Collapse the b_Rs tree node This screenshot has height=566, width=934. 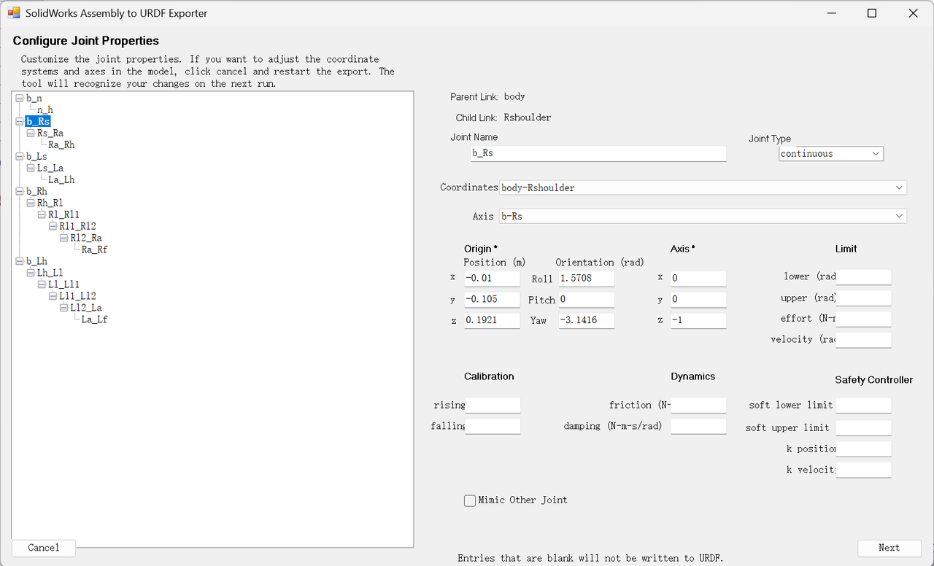point(19,122)
